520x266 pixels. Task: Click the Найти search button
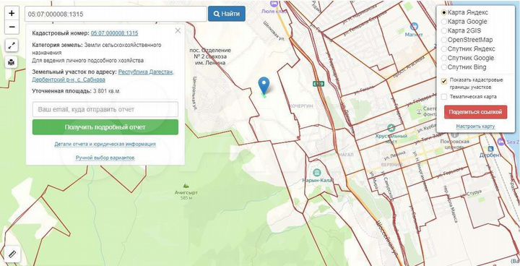click(227, 14)
